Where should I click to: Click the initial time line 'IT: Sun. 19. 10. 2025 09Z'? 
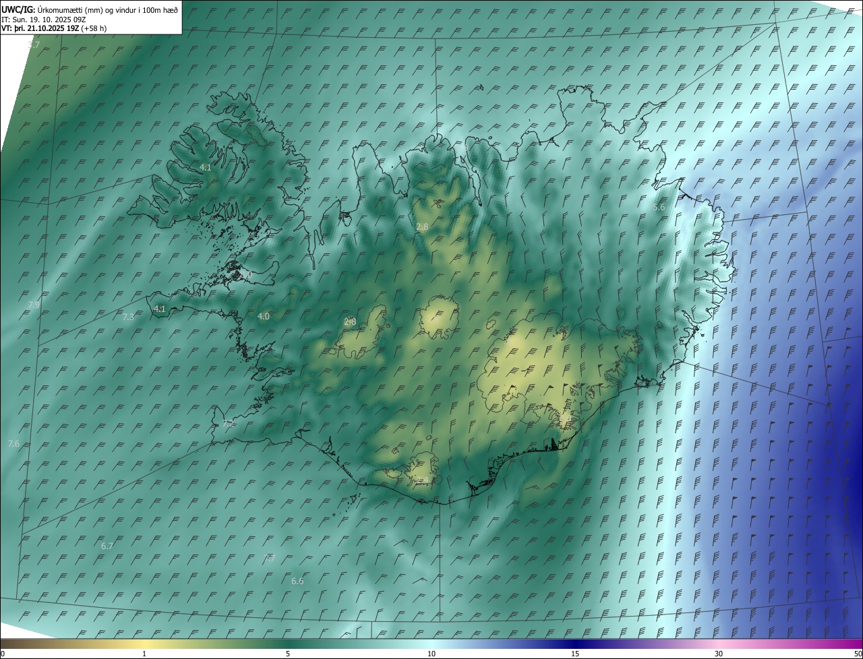(43, 19)
